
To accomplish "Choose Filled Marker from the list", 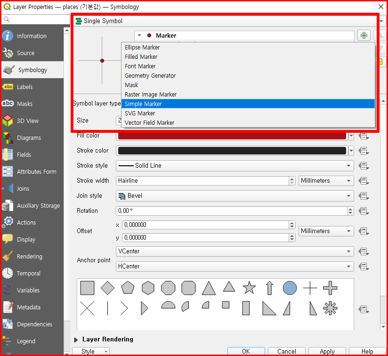I will pyautogui.click(x=248, y=57).
